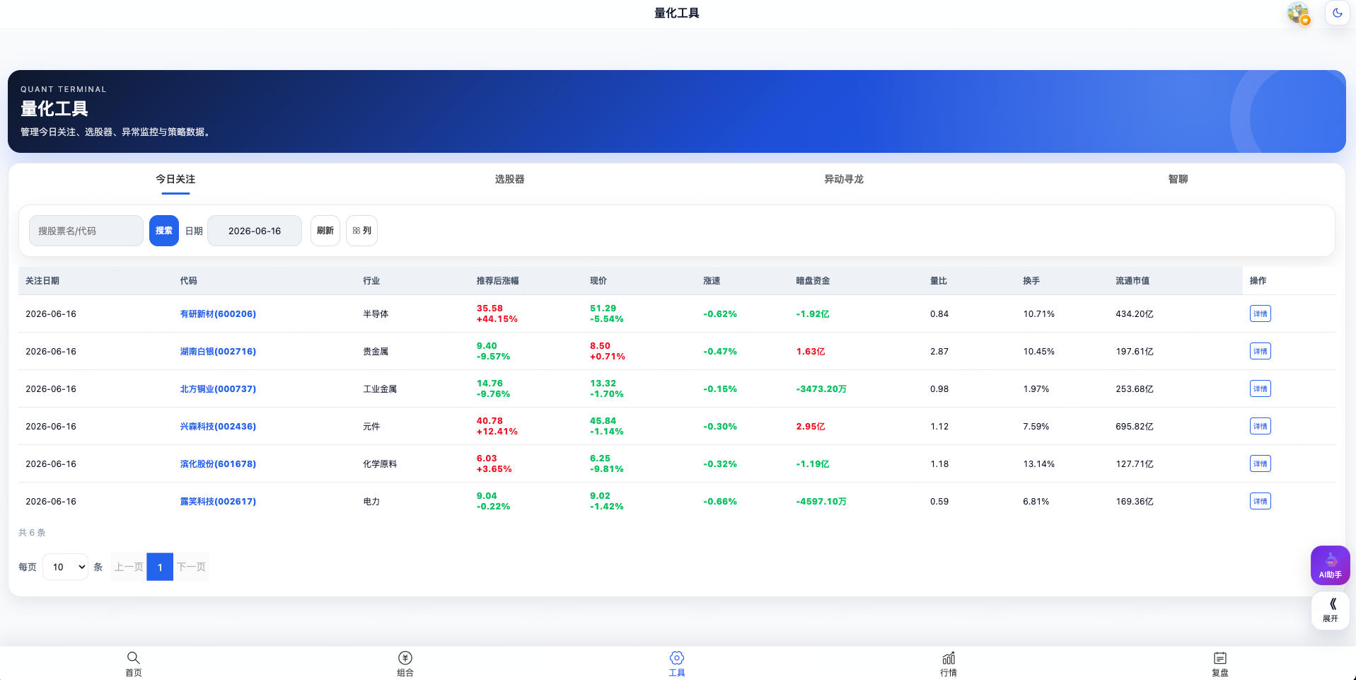Toggle dark mode moon icon

click(x=1337, y=13)
